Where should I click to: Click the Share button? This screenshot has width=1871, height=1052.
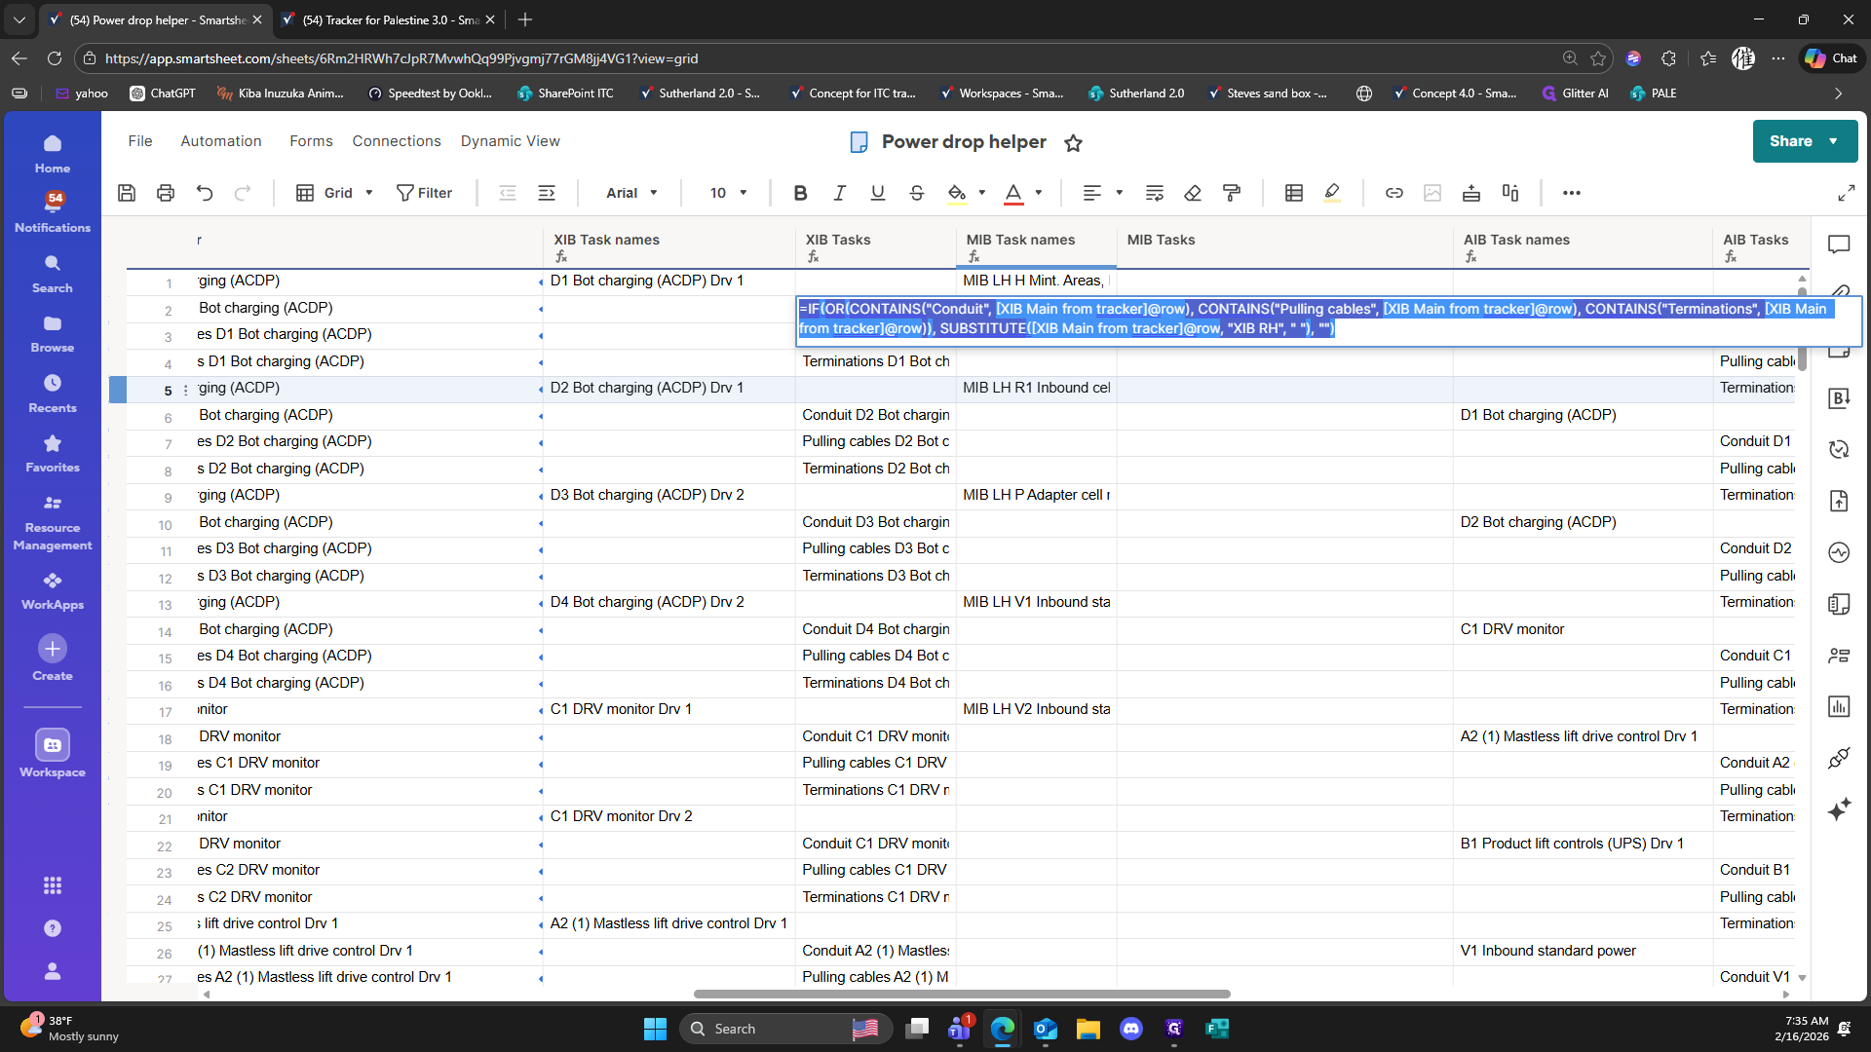[1790, 141]
